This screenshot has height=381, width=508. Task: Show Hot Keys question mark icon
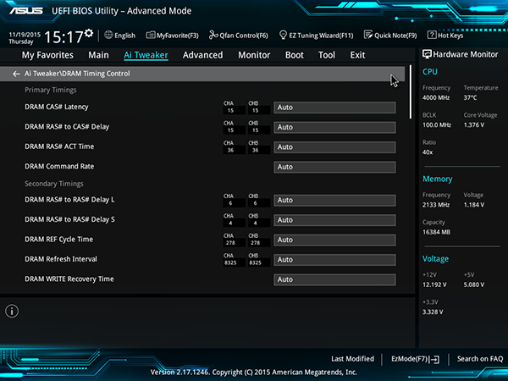(x=432, y=35)
